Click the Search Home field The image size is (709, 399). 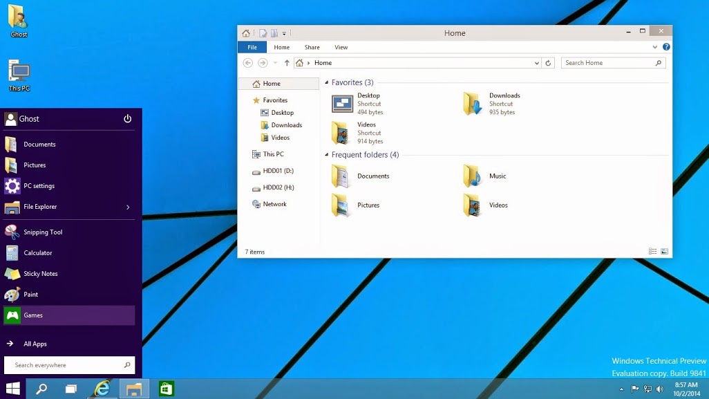point(613,63)
